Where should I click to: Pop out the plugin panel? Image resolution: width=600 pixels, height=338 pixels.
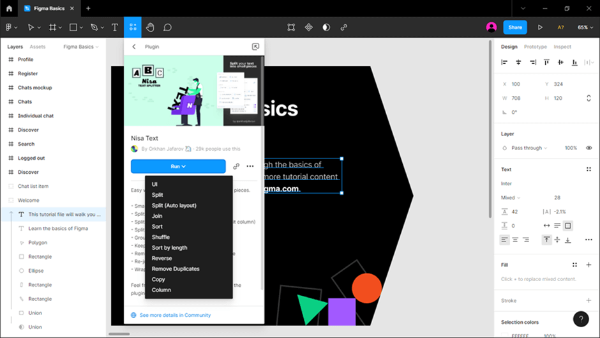tap(255, 47)
